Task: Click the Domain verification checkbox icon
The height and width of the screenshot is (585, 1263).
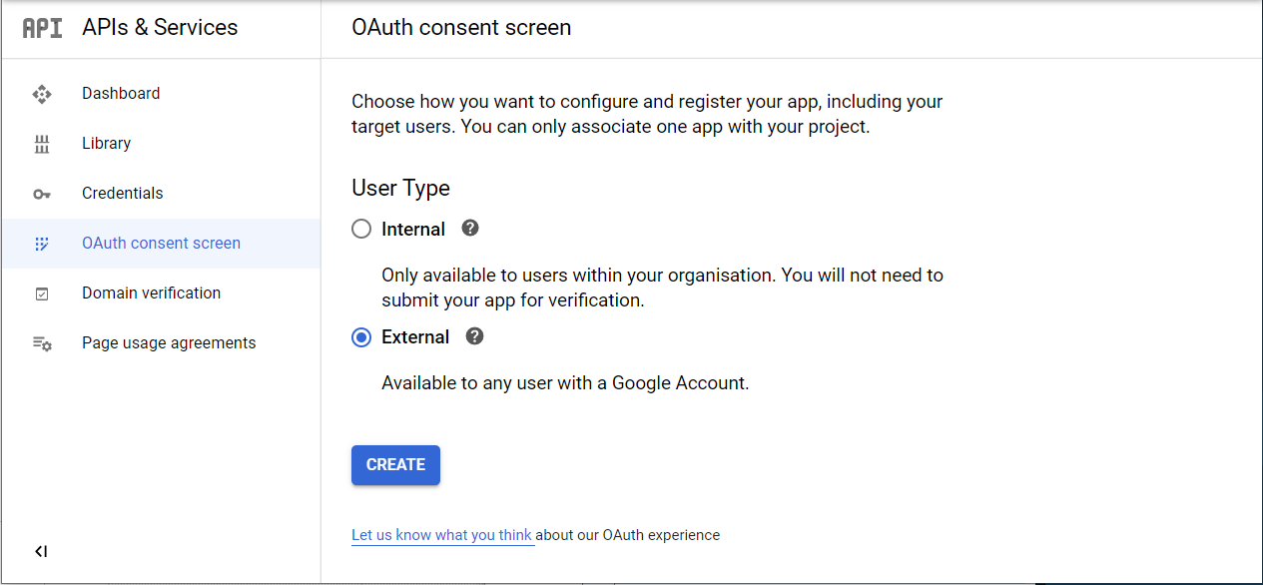Action: point(42,293)
